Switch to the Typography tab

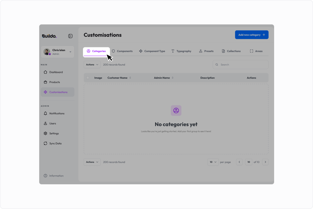[181, 51]
